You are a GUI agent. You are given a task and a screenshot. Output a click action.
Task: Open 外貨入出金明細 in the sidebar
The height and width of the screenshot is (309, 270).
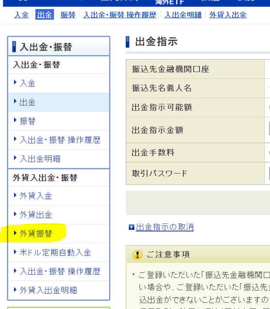pos(48,290)
